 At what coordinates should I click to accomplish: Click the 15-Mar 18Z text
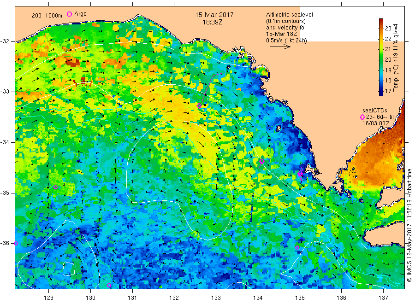[282, 34]
